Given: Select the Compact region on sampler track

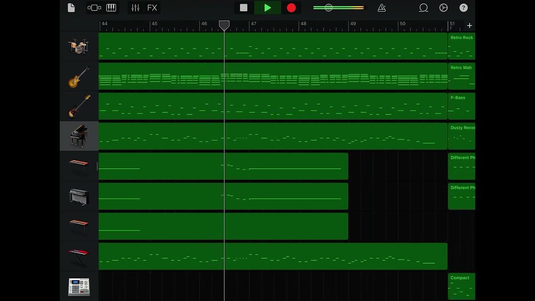Looking at the screenshot, I should coord(461,287).
